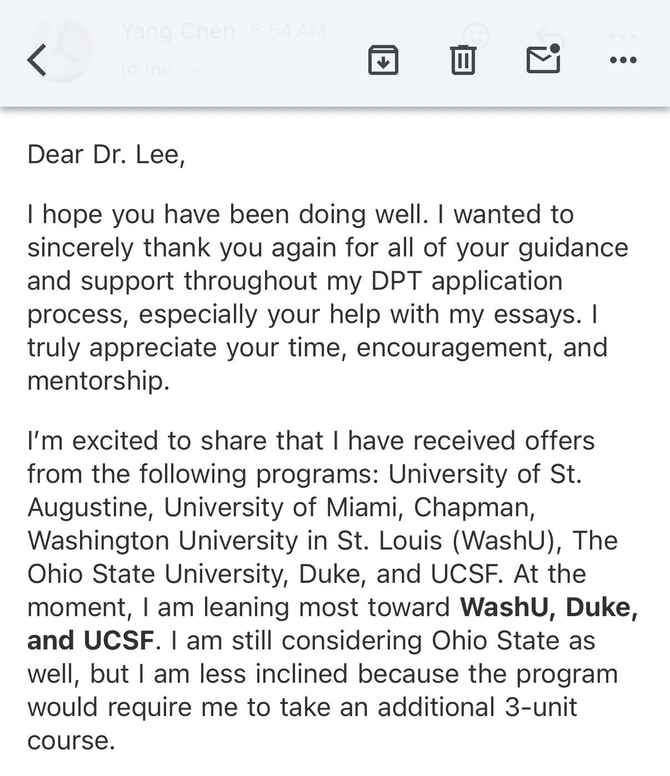Tap the word "mentorship." in the email
This screenshot has width=670, height=776.
point(98,381)
